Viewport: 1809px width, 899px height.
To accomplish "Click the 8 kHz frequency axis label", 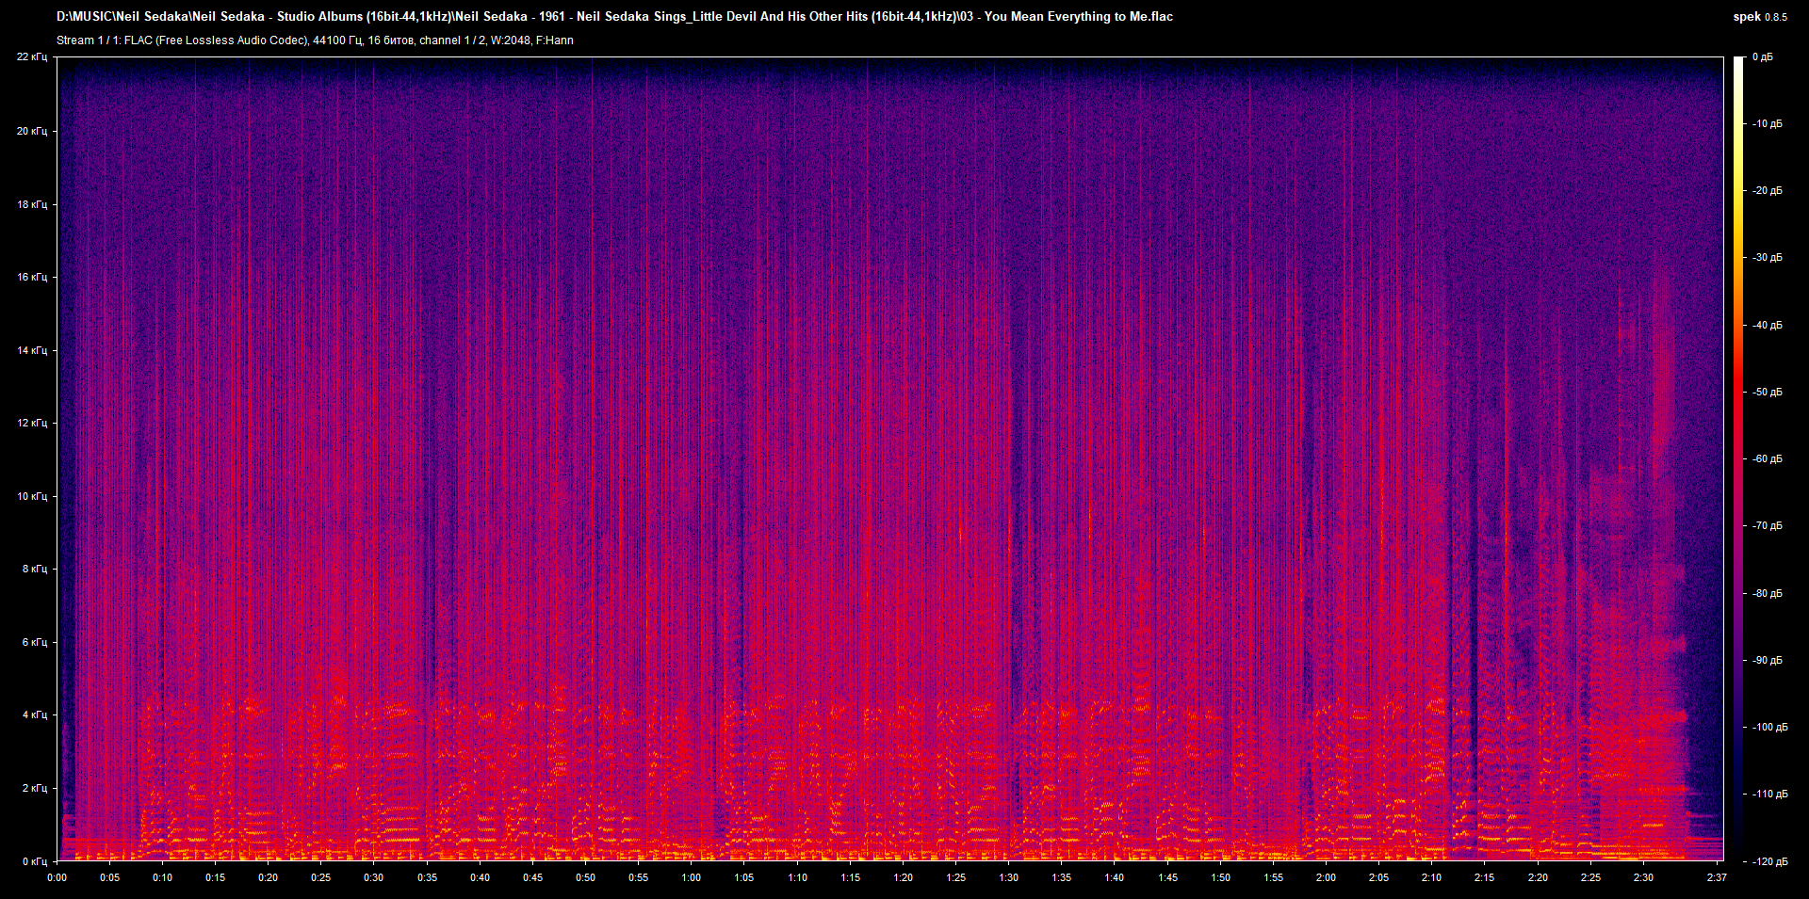I will [x=35, y=569].
